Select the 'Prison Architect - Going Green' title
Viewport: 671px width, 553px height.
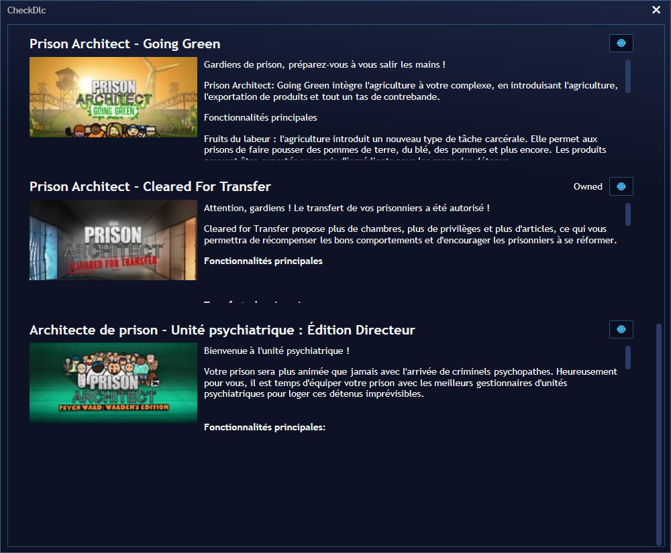pos(125,44)
